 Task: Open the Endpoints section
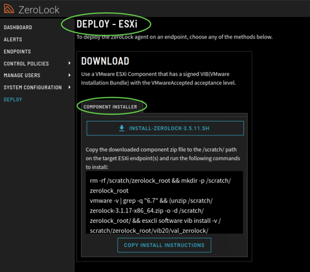coord(17,52)
